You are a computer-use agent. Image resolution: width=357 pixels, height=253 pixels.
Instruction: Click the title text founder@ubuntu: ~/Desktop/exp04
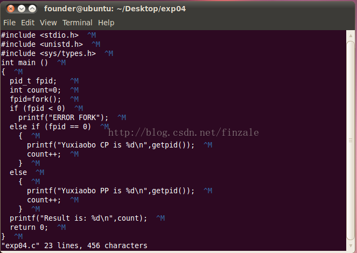click(115, 9)
